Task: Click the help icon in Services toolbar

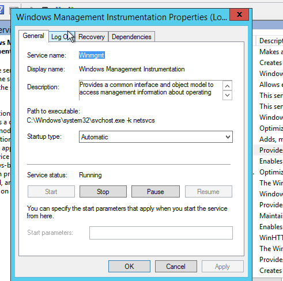Action: tap(2, 10)
